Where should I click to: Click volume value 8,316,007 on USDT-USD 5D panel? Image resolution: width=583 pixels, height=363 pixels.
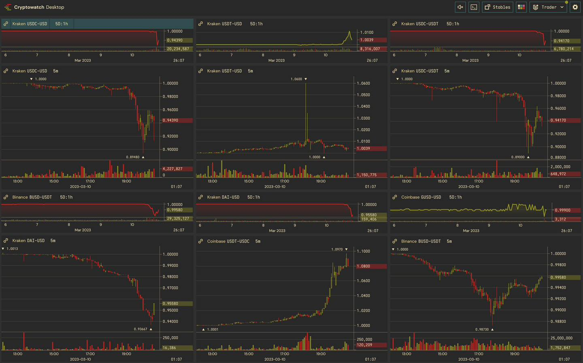pyautogui.click(x=373, y=49)
